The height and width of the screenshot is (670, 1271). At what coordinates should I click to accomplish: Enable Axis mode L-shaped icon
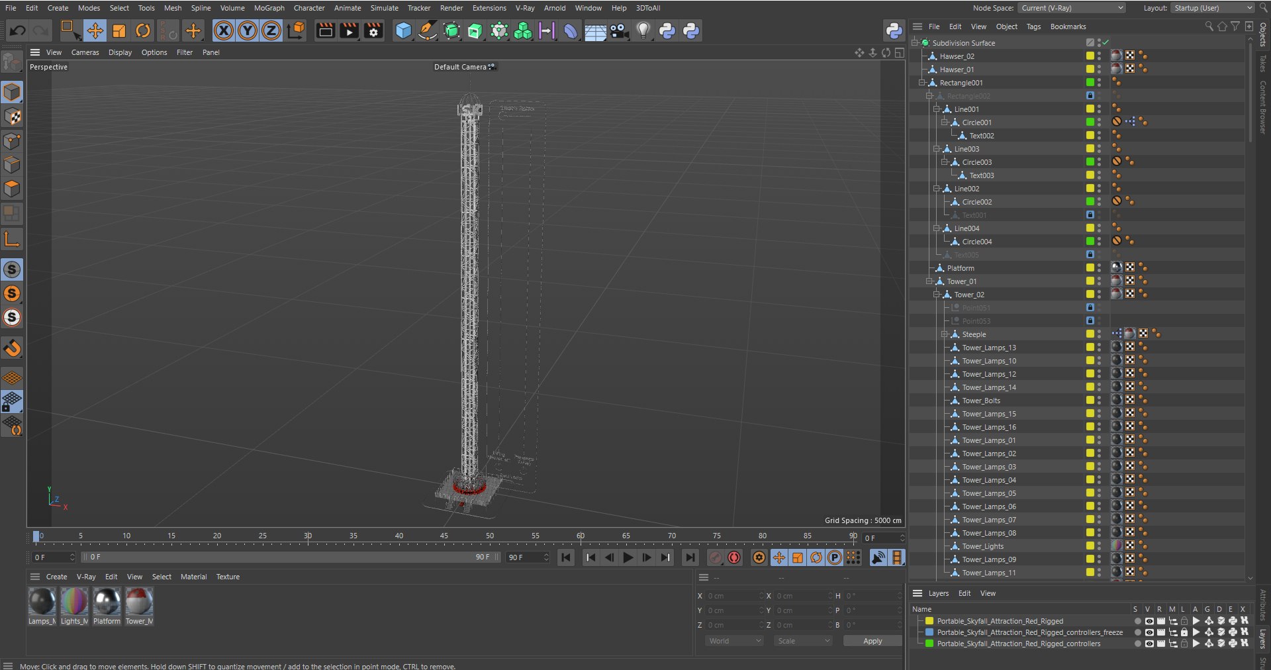coord(12,238)
